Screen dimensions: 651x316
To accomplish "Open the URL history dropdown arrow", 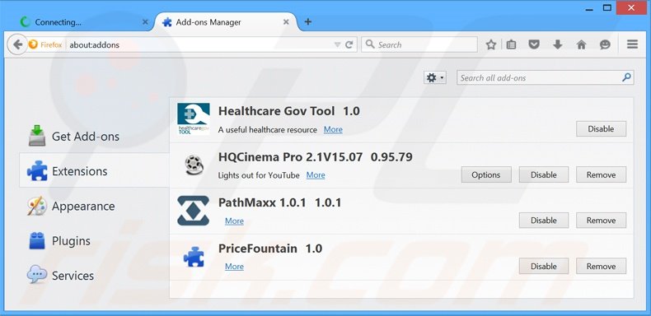I will 338,44.
